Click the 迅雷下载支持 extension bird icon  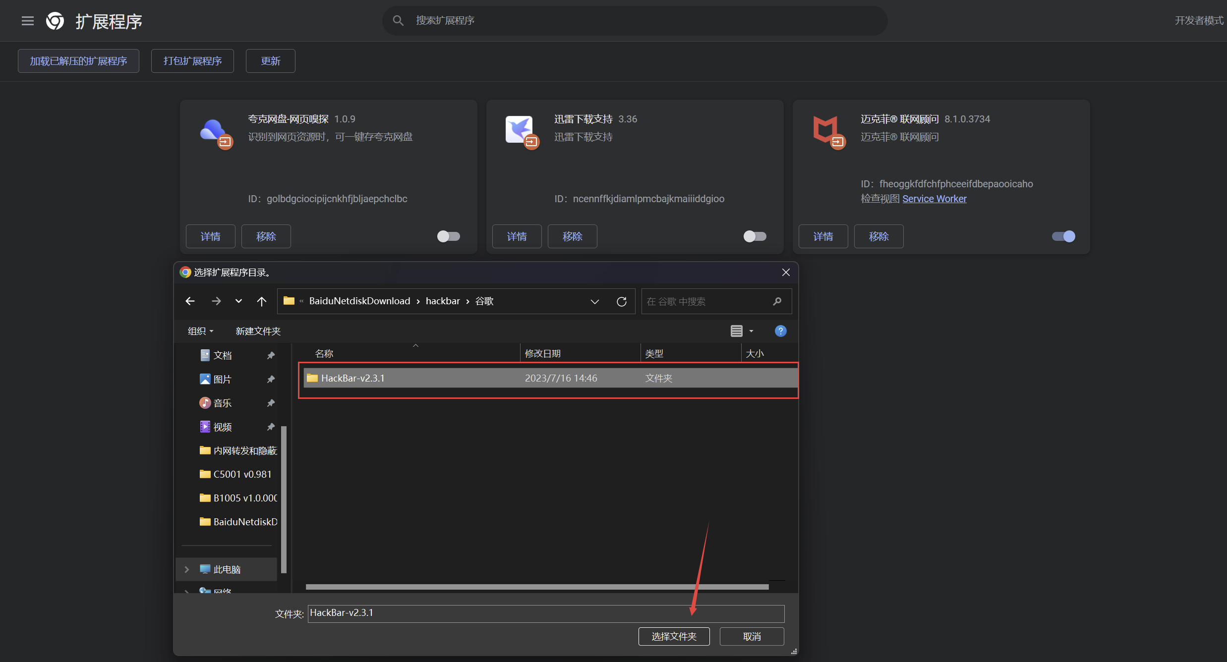coord(522,132)
